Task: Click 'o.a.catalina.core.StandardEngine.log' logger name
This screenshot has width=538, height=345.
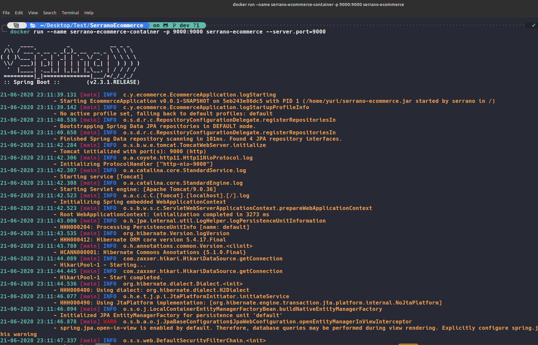Action: (183, 183)
